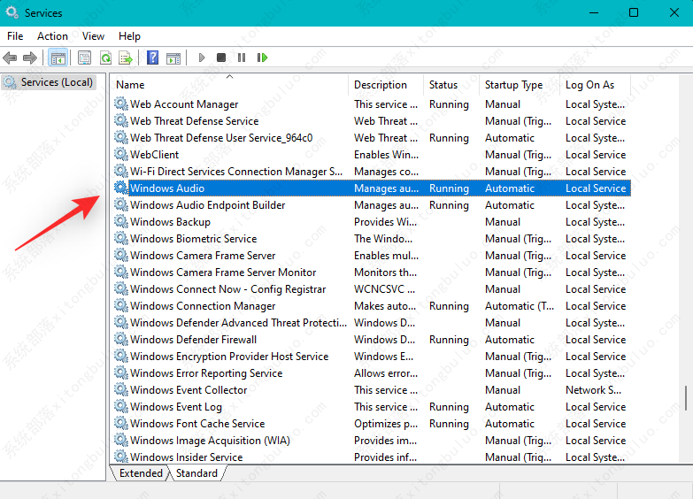Toggle the Show/Hide Action Pane icon

tap(173, 58)
